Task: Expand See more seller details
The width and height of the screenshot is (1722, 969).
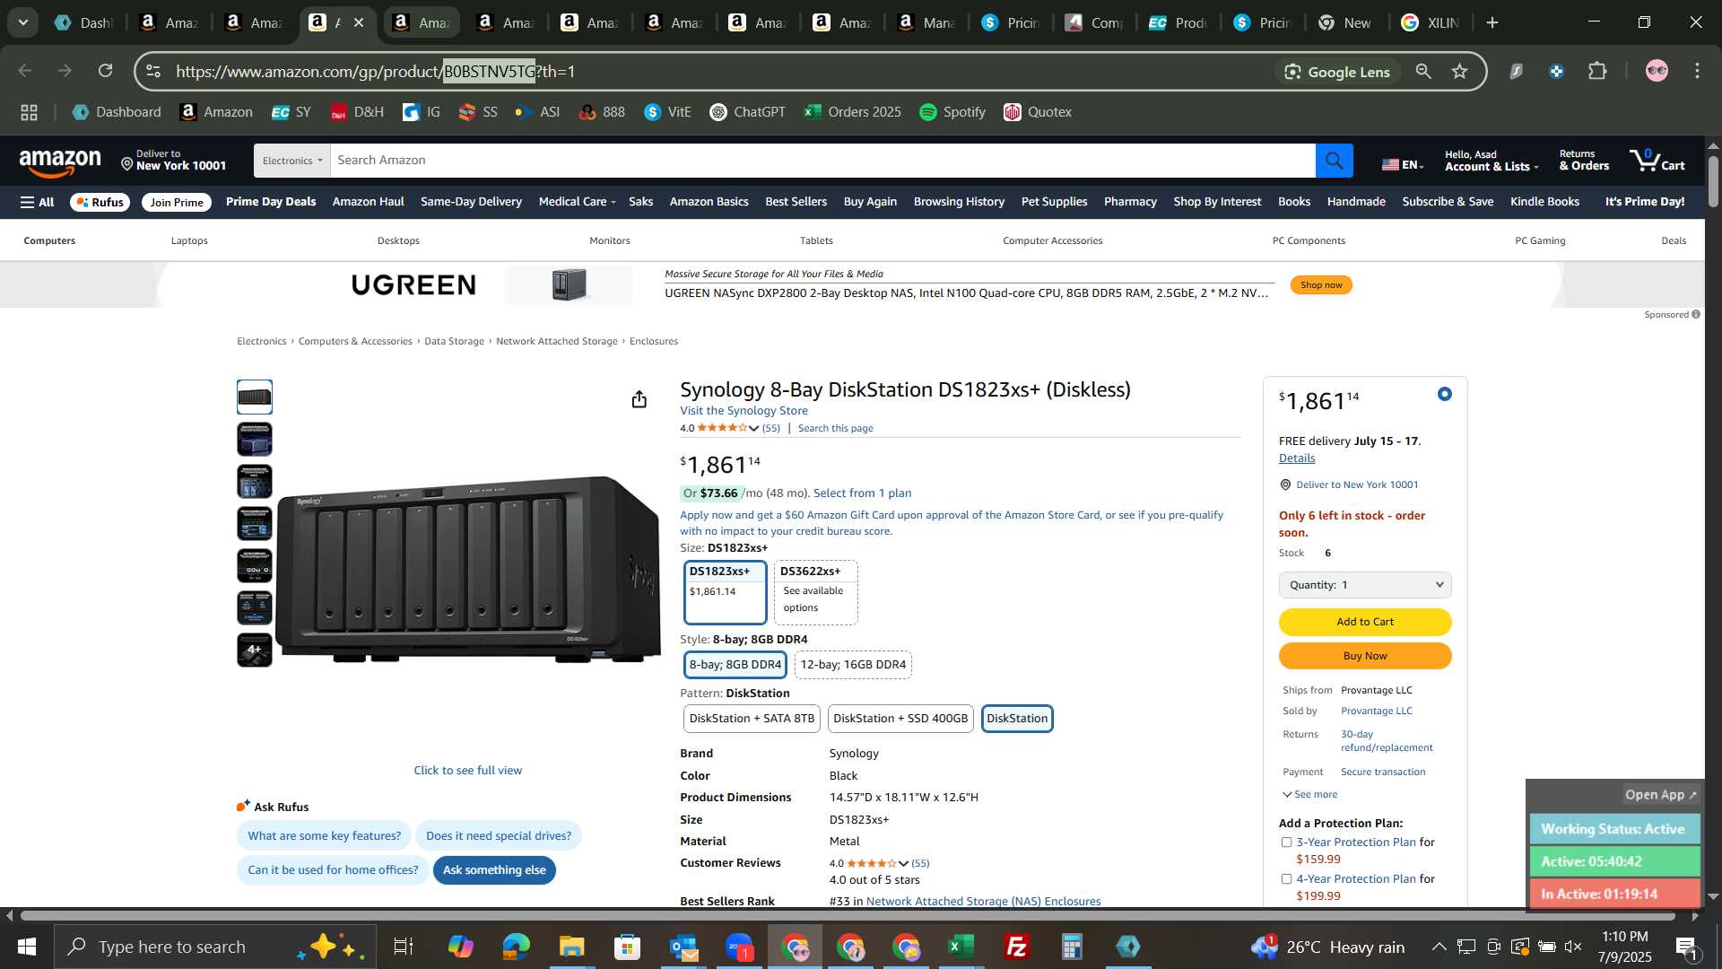Action: (x=1309, y=795)
